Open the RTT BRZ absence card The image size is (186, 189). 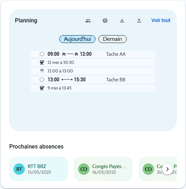(39, 169)
